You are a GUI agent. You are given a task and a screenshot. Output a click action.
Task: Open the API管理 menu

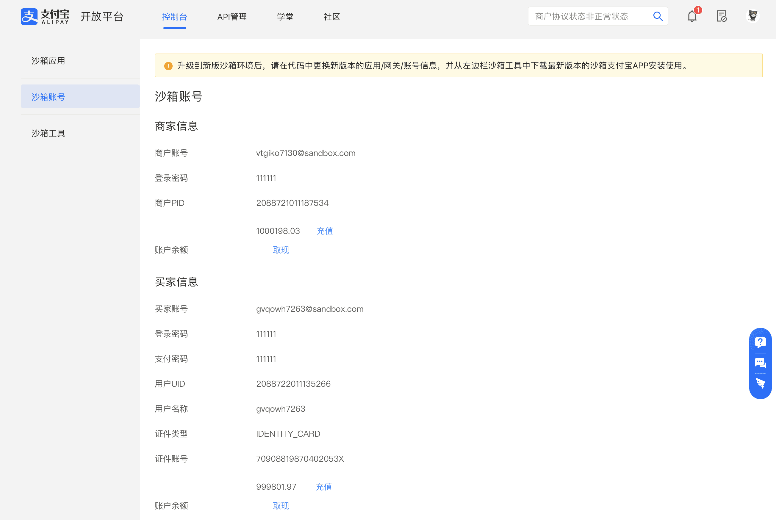point(232,17)
